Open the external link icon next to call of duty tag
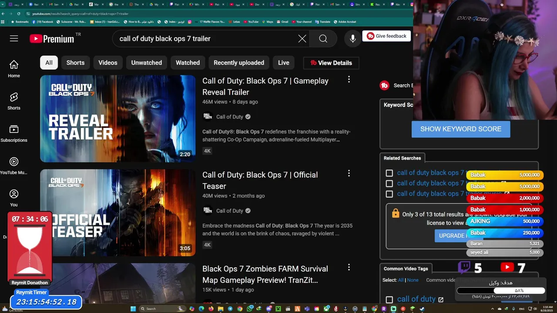 pos(441,300)
